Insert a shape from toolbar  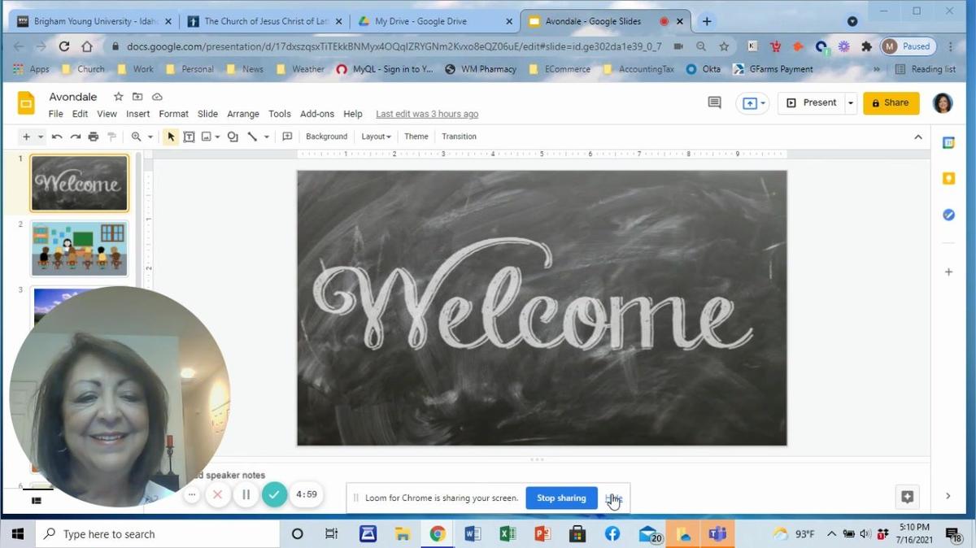(233, 137)
